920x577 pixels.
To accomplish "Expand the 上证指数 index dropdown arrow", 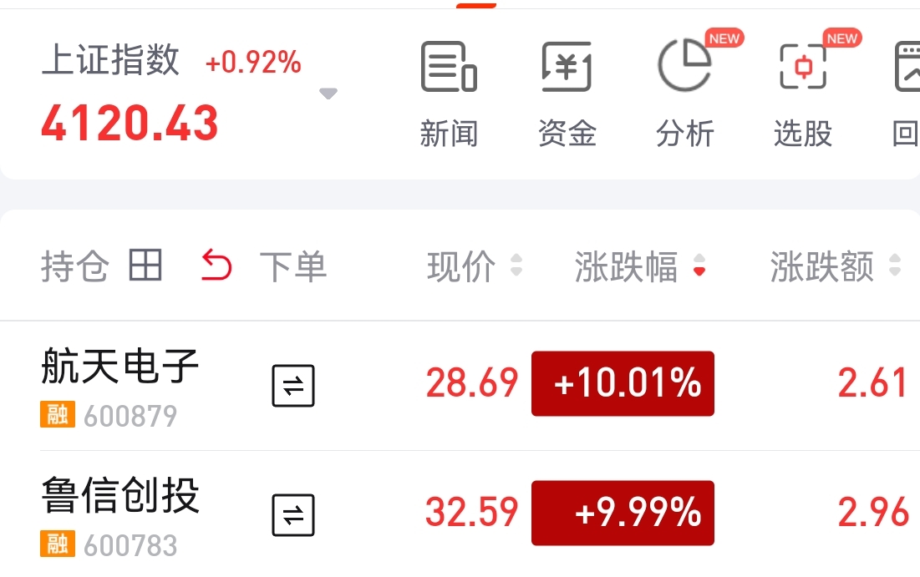I will click(x=328, y=94).
